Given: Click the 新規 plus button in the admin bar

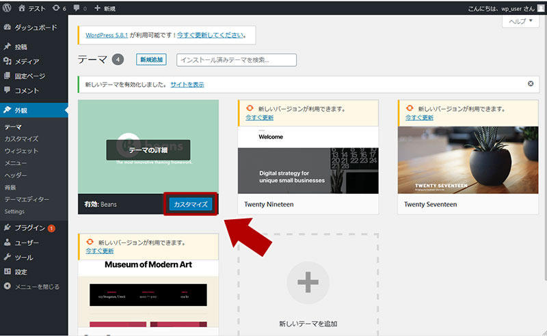Looking at the screenshot, I should (105, 8).
